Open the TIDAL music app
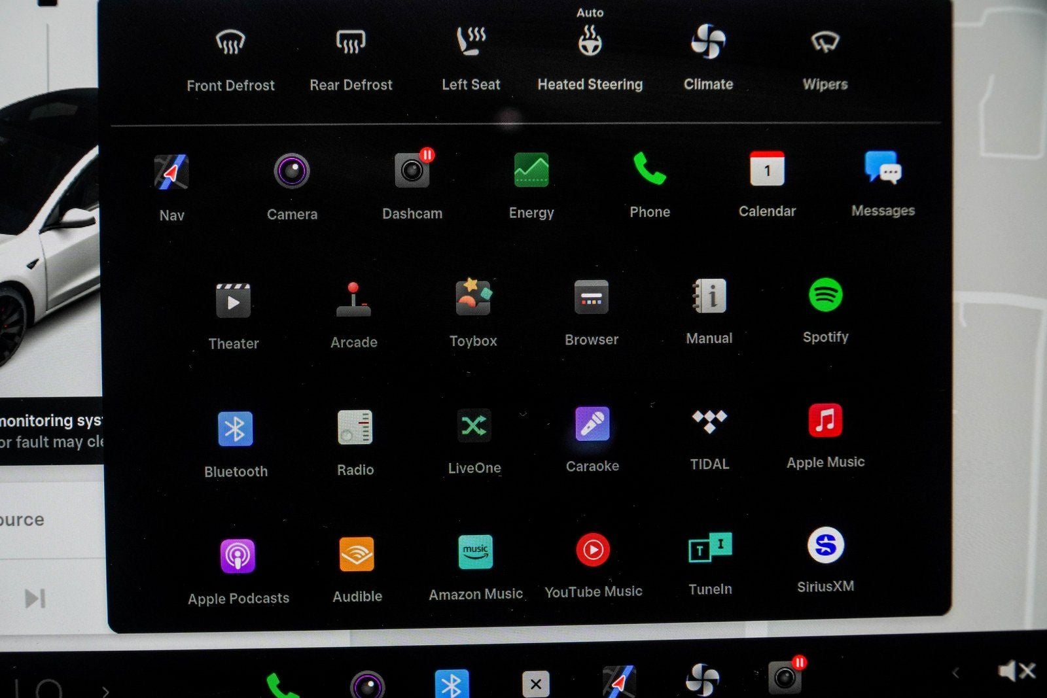Screen dimensions: 1047x698 pos(709,423)
